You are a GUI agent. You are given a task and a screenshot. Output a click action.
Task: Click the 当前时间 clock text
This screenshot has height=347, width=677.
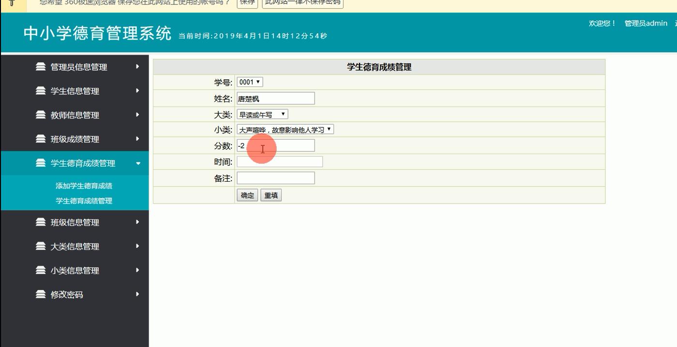pos(253,36)
